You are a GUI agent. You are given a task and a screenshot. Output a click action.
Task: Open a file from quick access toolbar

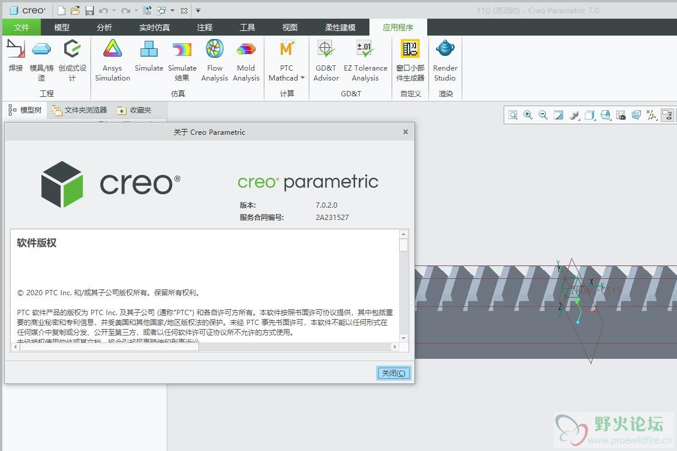tap(75, 11)
